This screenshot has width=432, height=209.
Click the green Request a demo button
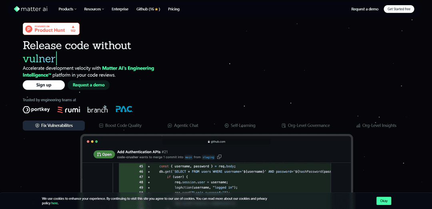click(x=89, y=85)
